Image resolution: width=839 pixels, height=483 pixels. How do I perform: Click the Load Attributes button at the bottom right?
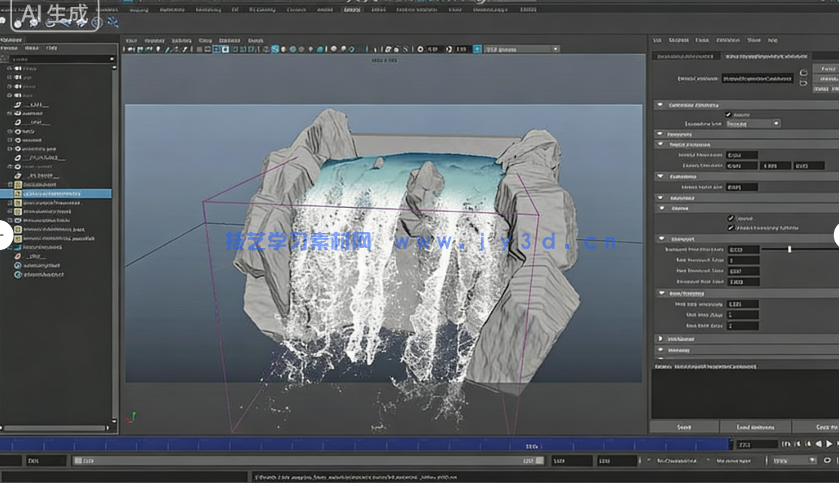coord(755,426)
